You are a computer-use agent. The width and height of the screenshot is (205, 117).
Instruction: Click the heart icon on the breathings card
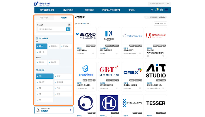click(93, 88)
